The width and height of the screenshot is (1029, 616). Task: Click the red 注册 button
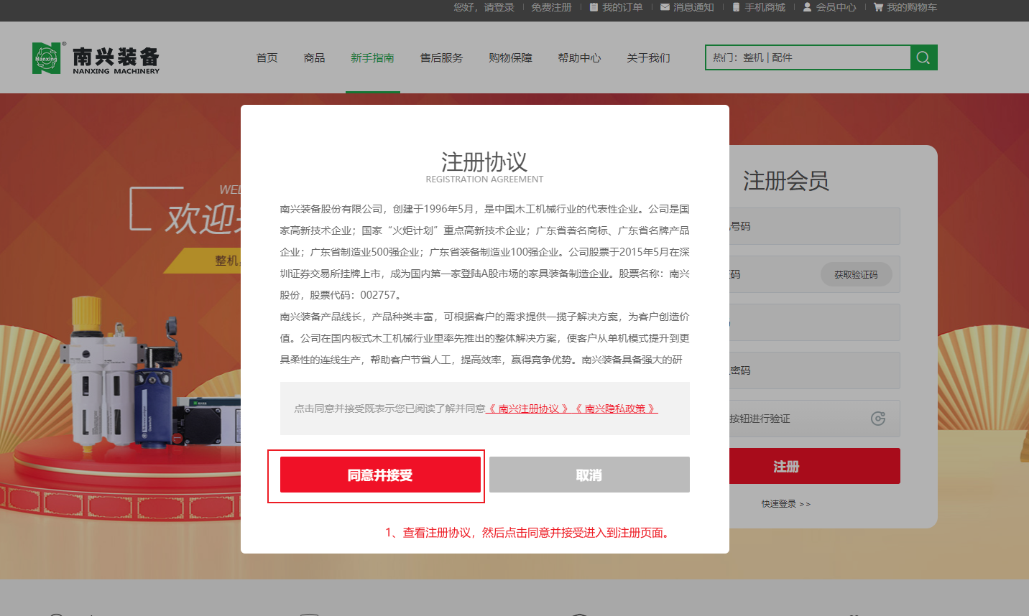[815, 466]
